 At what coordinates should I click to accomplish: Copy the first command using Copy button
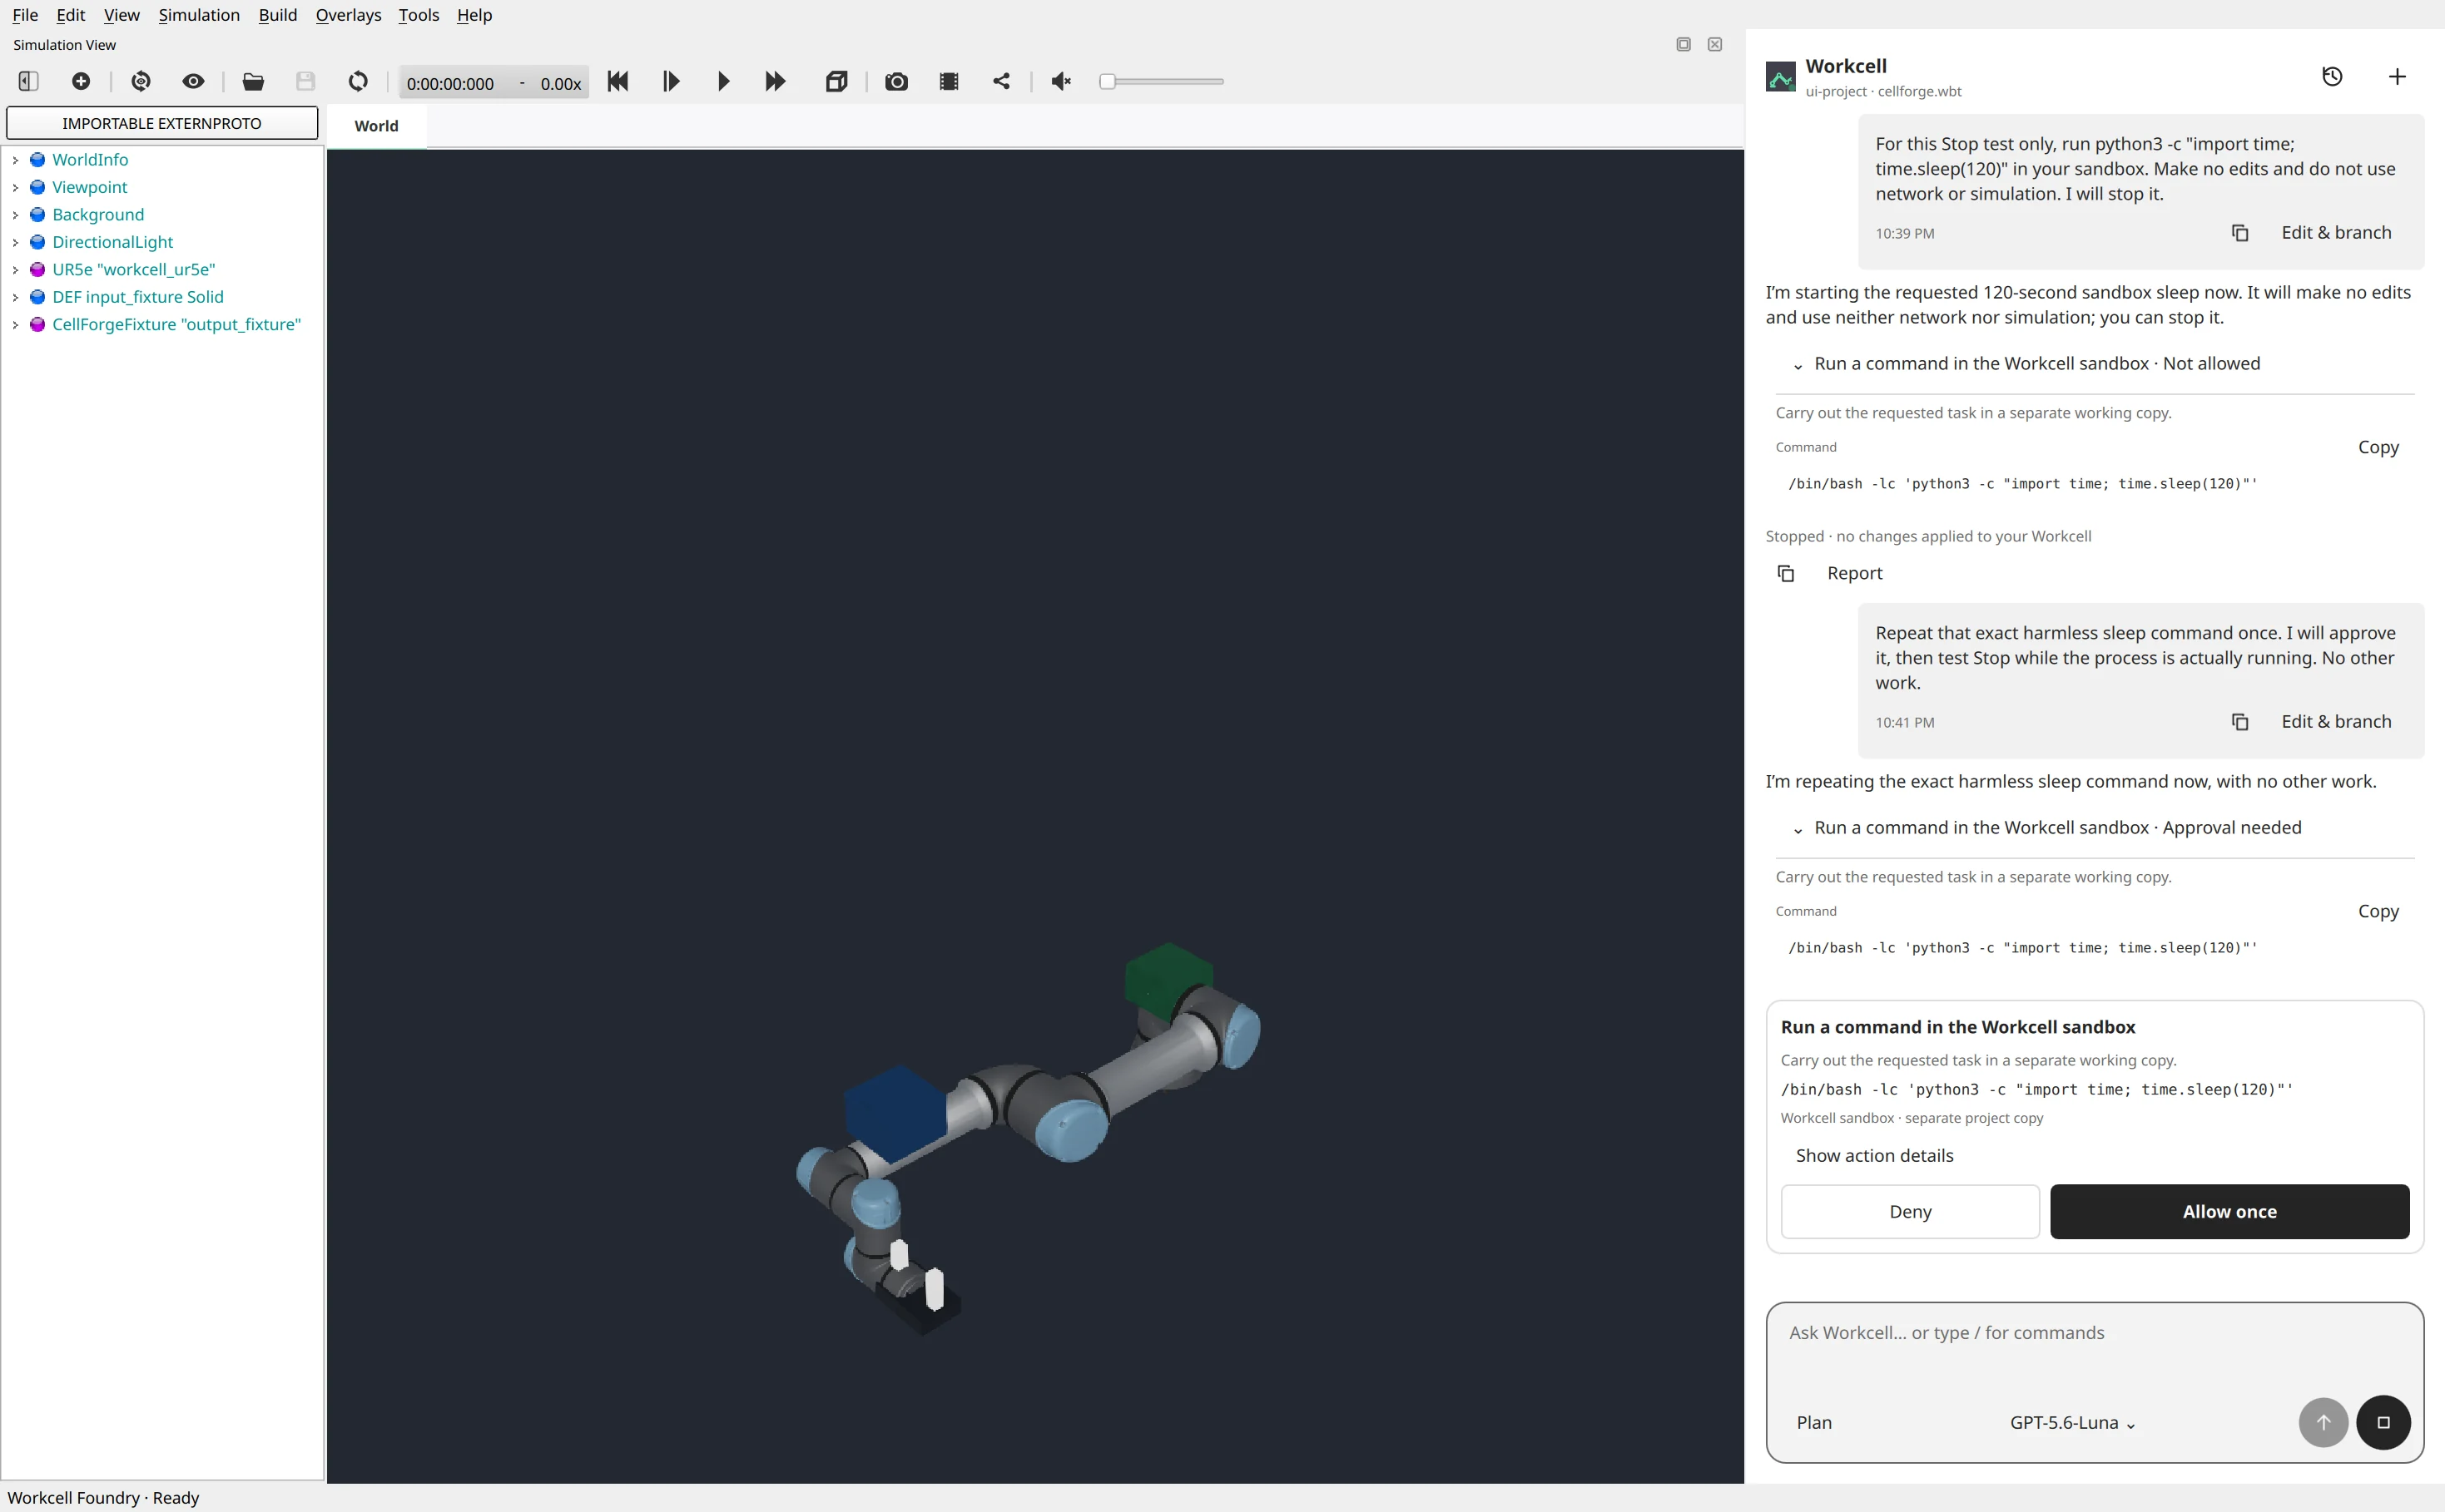[x=2378, y=447]
